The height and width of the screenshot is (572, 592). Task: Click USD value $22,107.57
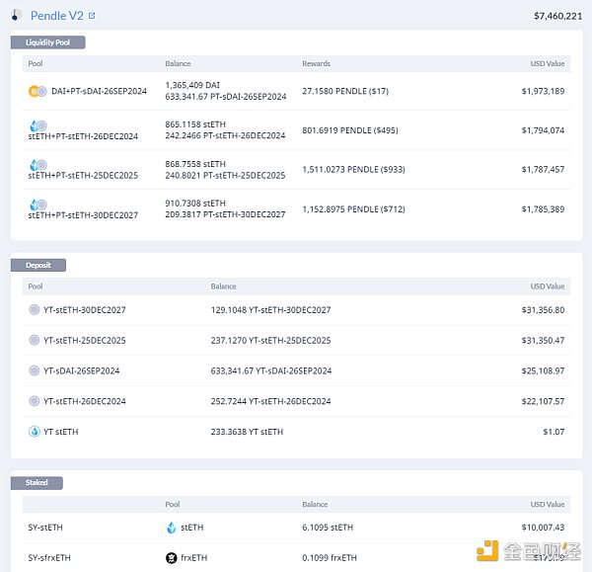click(x=543, y=401)
